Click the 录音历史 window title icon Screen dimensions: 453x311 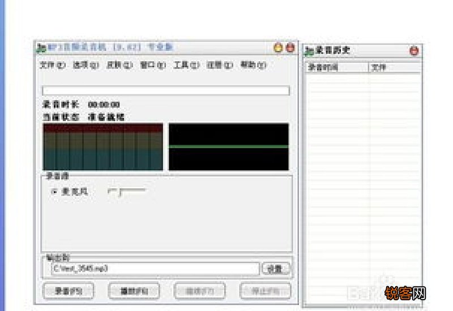309,51
